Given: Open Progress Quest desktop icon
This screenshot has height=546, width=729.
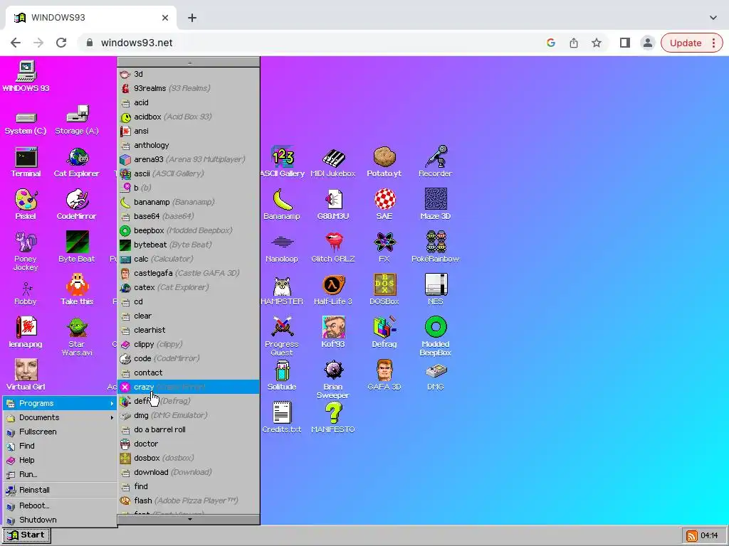Looking at the screenshot, I should click(282, 336).
